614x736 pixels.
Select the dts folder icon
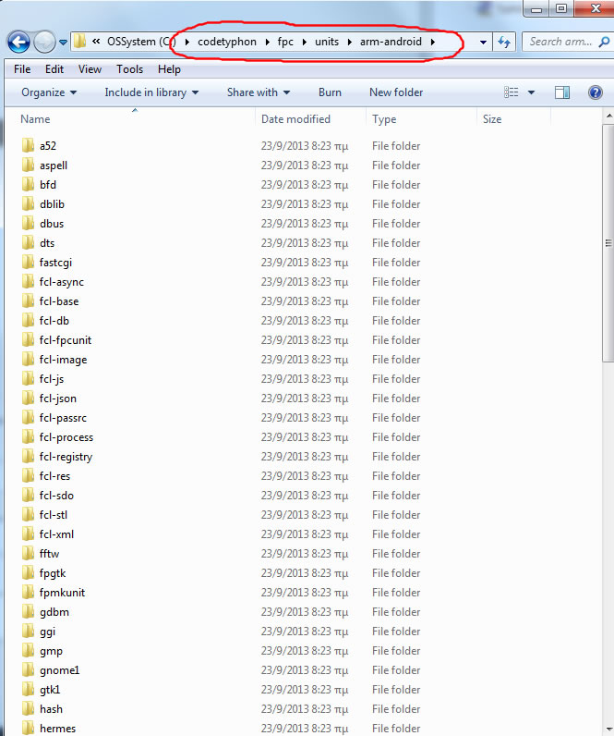[x=28, y=242]
